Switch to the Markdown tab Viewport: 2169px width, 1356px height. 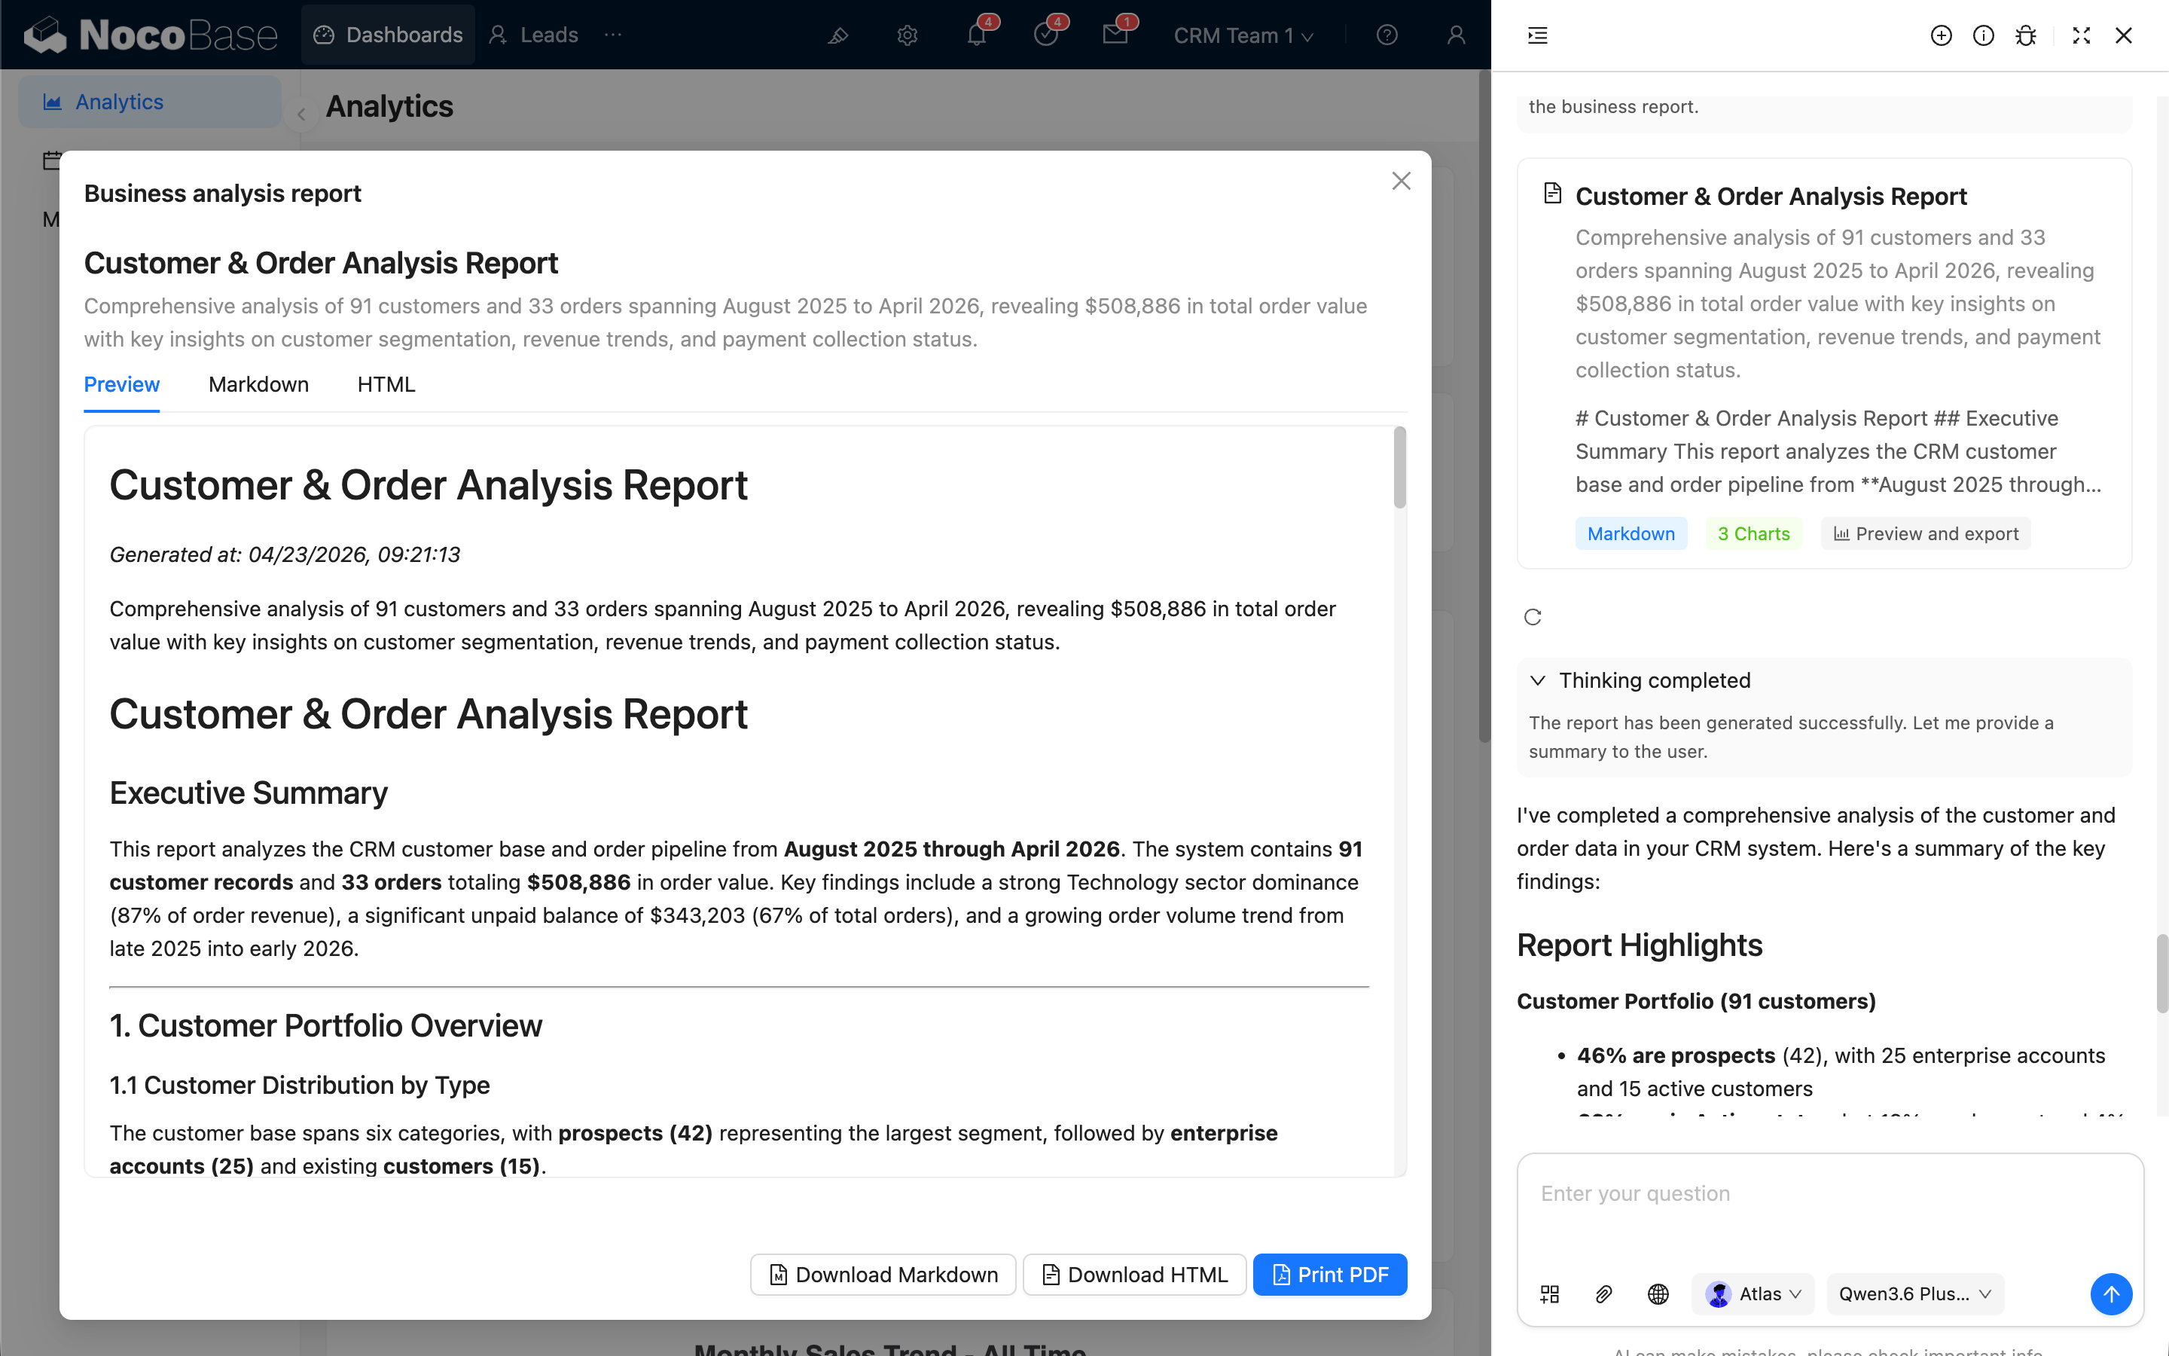pos(258,385)
